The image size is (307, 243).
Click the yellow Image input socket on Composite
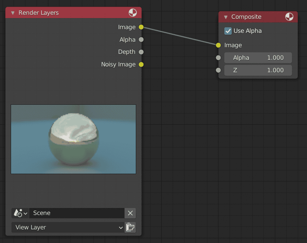click(x=218, y=45)
